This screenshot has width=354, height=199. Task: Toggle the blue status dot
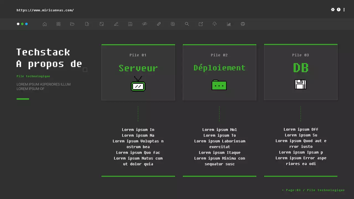click(27, 24)
